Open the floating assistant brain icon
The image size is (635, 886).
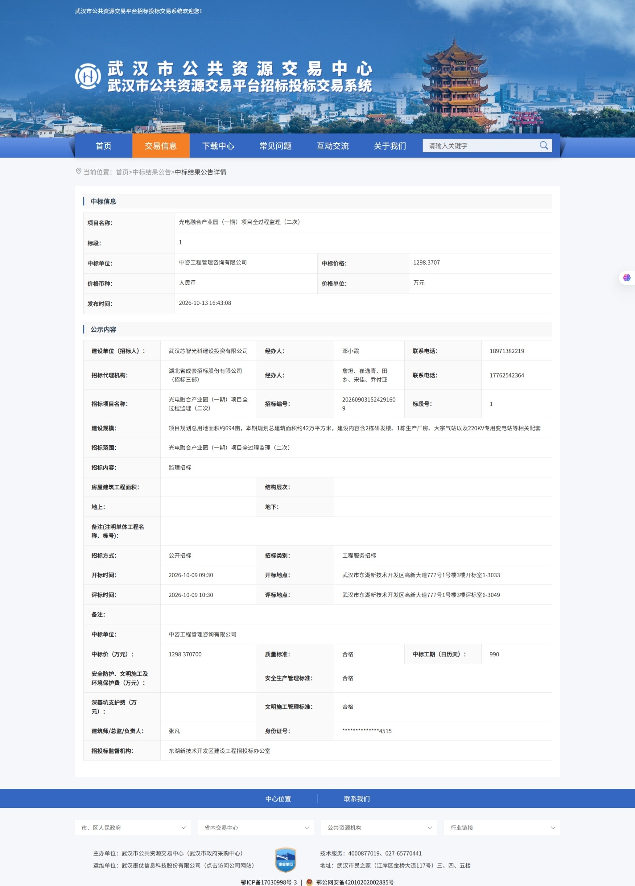tap(627, 277)
